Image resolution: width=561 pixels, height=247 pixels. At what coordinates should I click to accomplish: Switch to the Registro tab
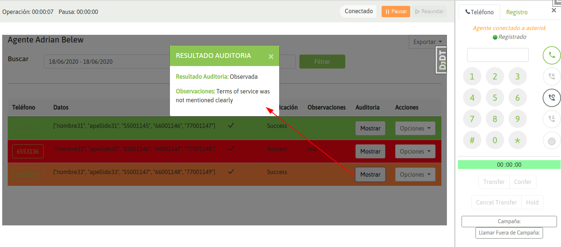tap(517, 12)
